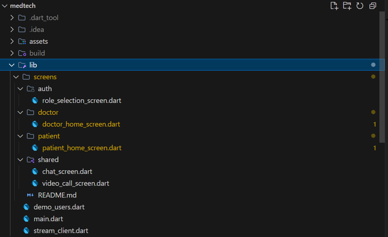The width and height of the screenshot is (388, 237).
Task: Select chat_screen.dart in shared folder
Action: tap(67, 172)
